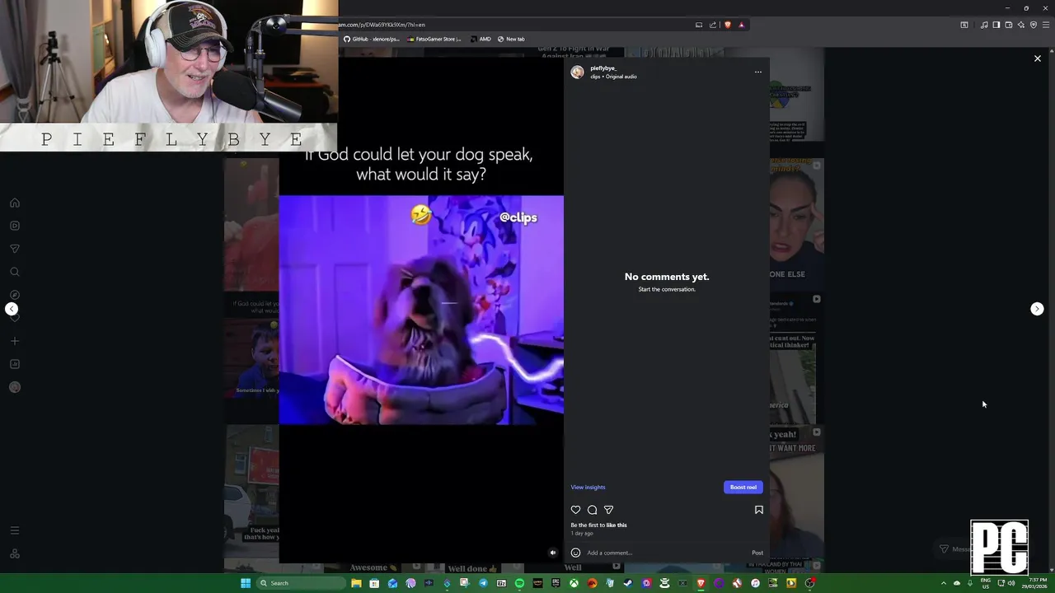
Task: Click Post to submit comment
Action: [757, 553]
